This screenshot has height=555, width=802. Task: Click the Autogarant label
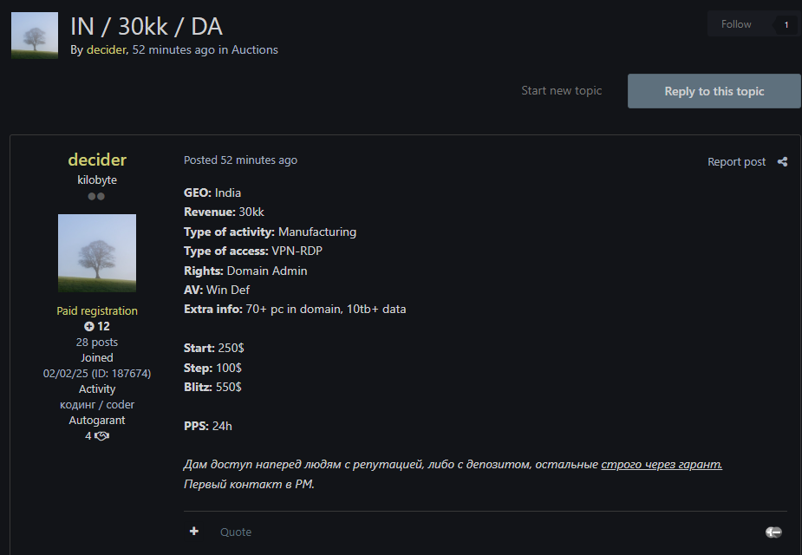click(97, 420)
